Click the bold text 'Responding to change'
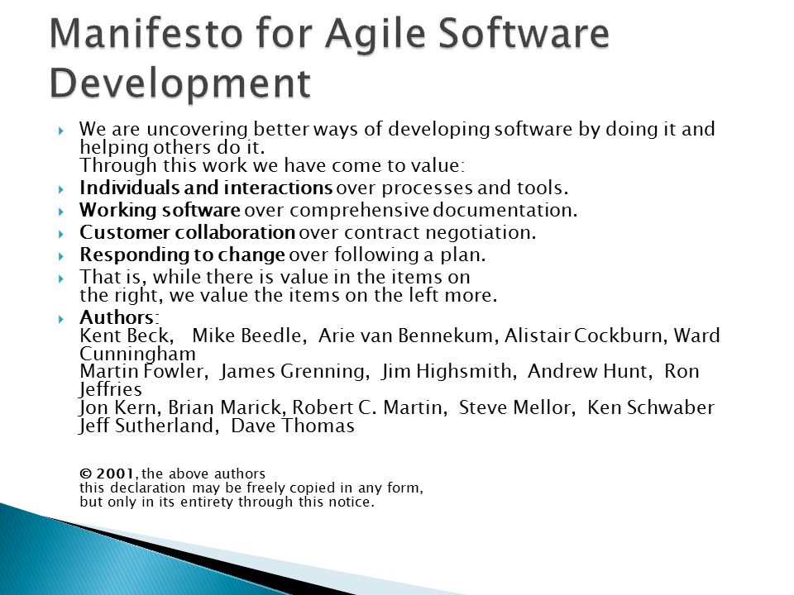 coord(182,255)
